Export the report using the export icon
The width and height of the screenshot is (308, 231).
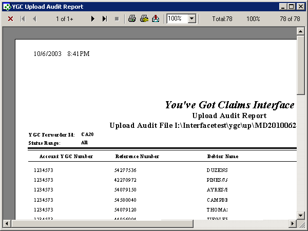[156, 18]
